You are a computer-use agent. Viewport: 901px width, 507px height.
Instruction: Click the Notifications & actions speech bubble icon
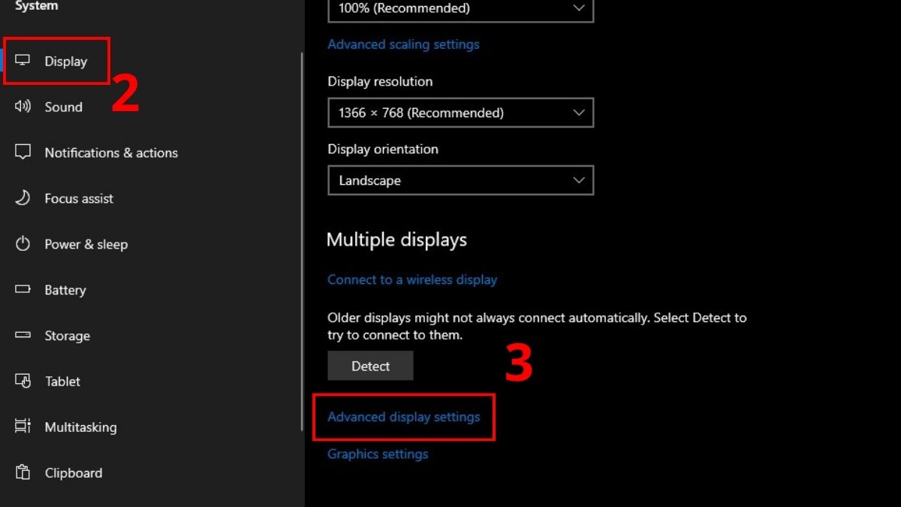[x=23, y=152]
